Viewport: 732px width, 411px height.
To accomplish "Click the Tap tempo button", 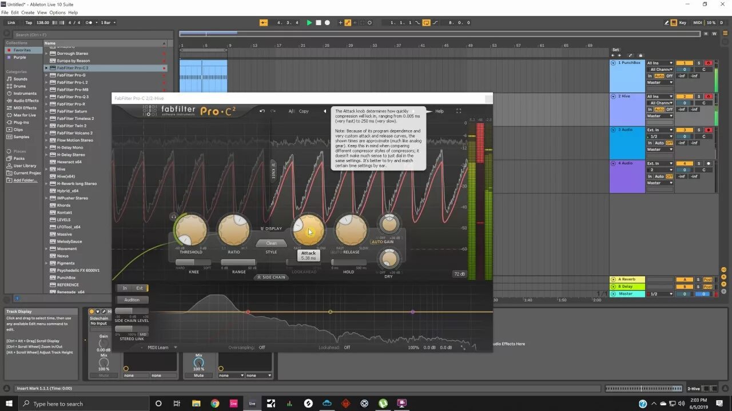I will click(29, 23).
